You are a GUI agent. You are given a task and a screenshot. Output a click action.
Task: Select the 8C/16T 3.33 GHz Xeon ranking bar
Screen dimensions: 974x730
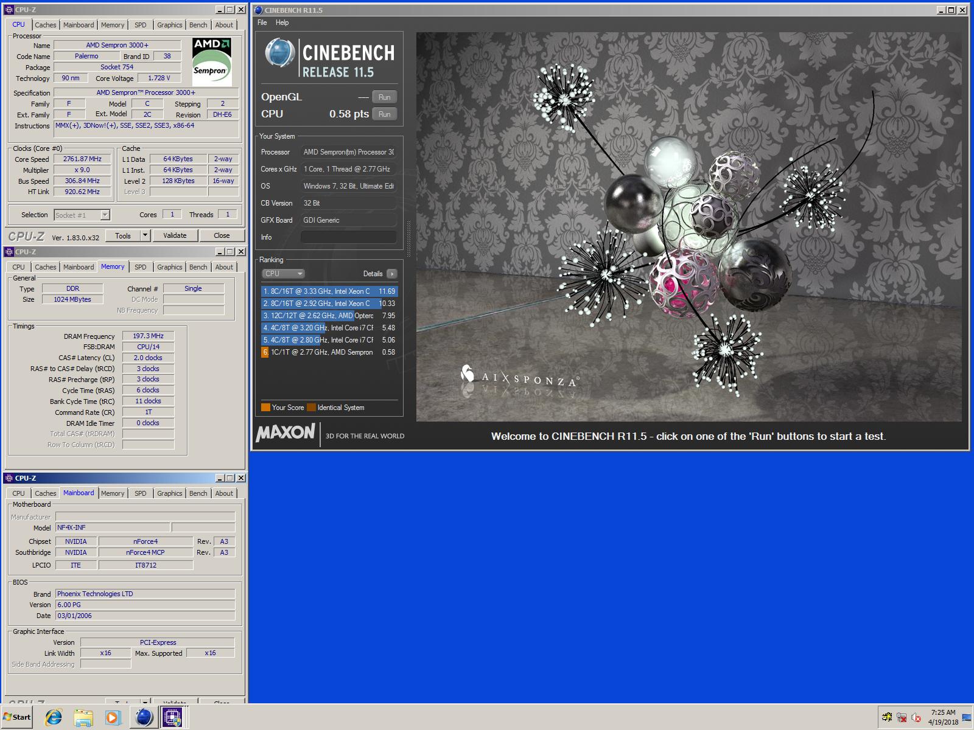pos(329,291)
